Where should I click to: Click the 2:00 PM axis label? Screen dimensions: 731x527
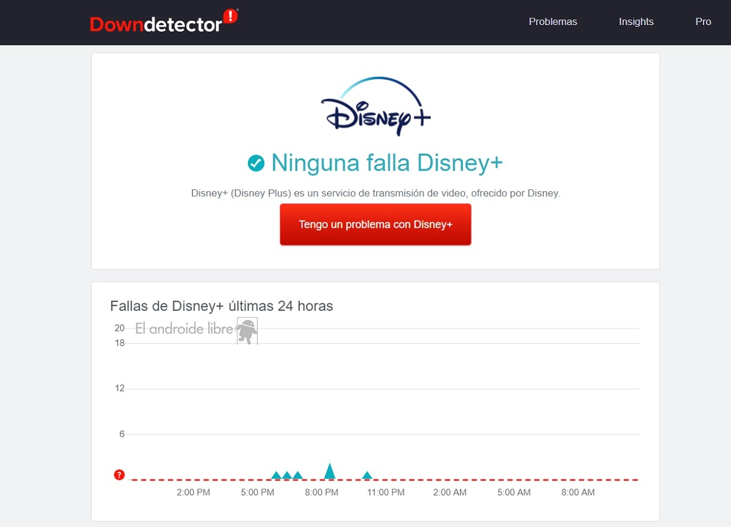[193, 492]
